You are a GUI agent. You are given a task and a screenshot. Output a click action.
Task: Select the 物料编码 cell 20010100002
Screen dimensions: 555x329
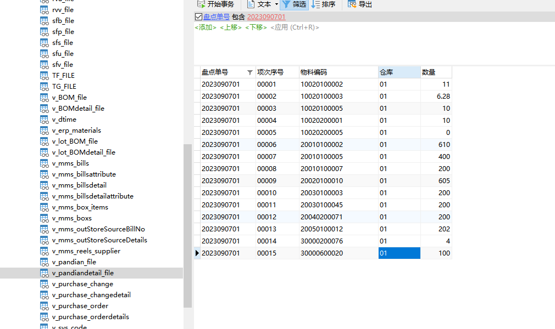pyautogui.click(x=321, y=145)
